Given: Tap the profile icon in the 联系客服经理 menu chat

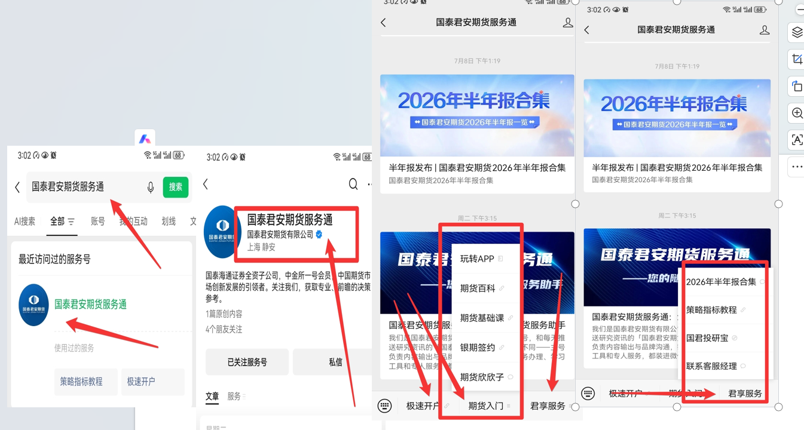Looking at the screenshot, I should 765,30.
